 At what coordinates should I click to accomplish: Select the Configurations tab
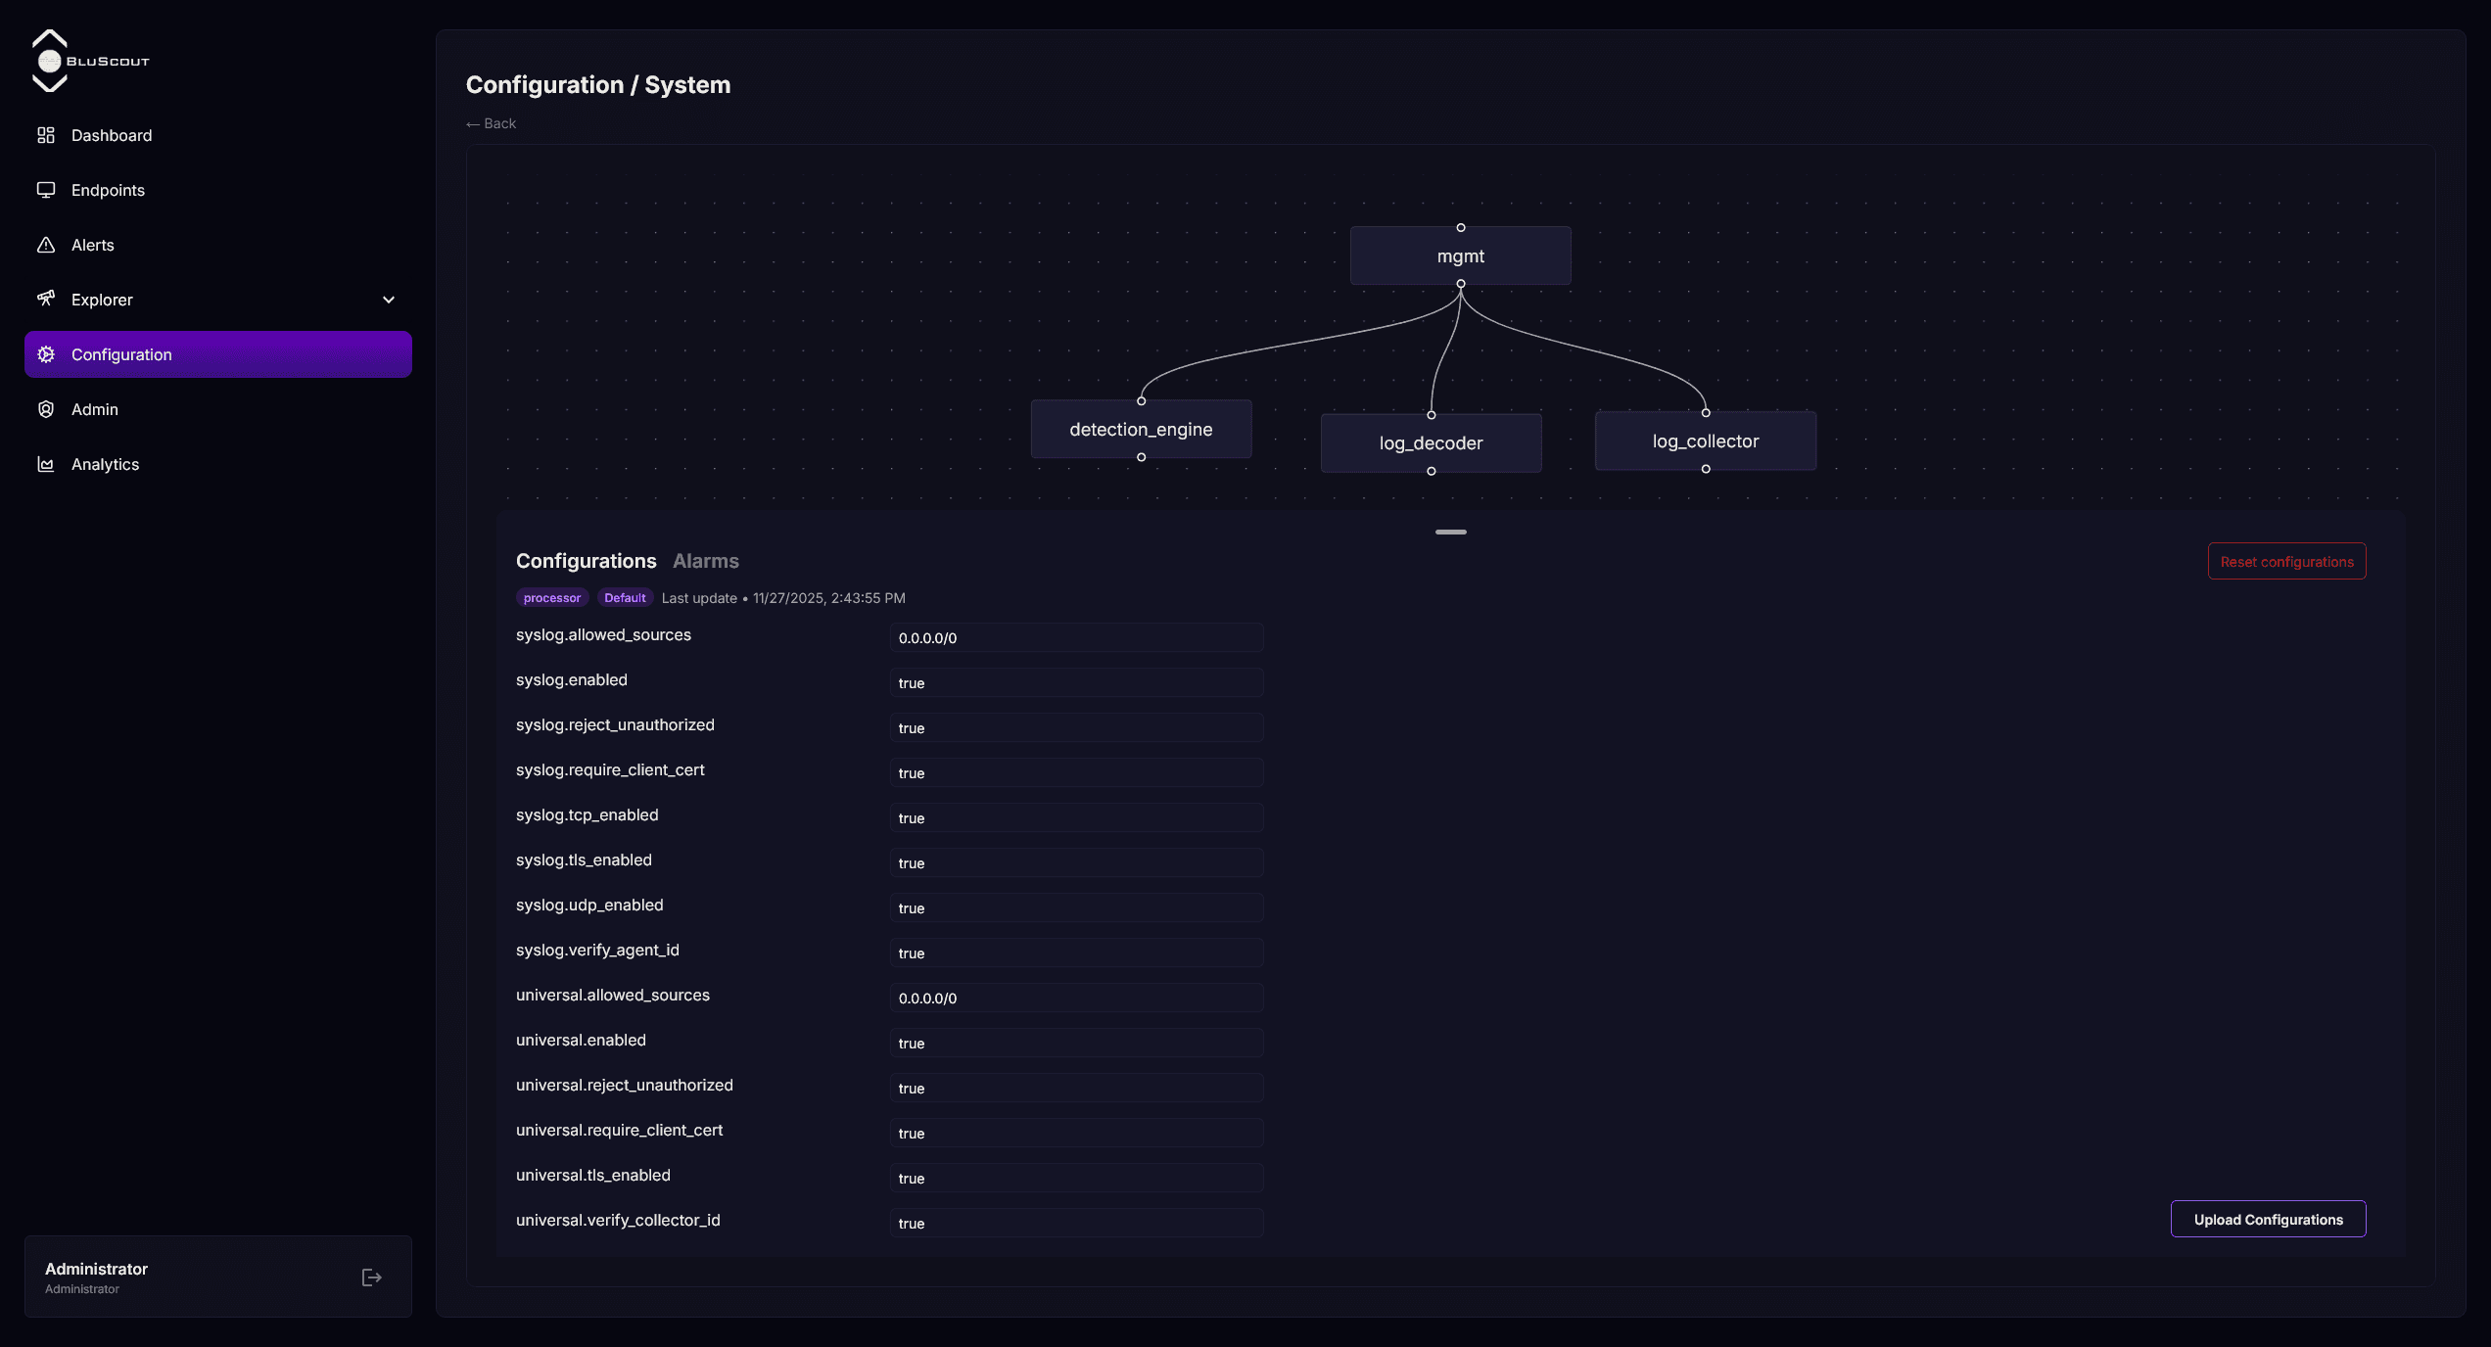click(x=586, y=561)
